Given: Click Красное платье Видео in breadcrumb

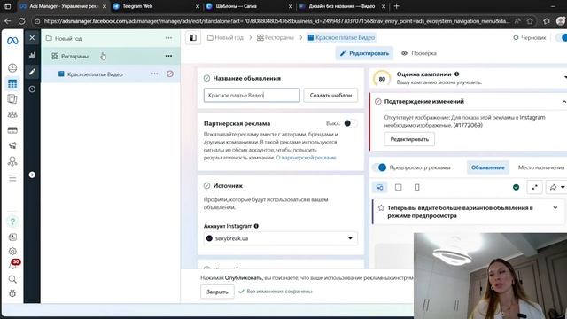Looking at the screenshot, I should 341,37.
